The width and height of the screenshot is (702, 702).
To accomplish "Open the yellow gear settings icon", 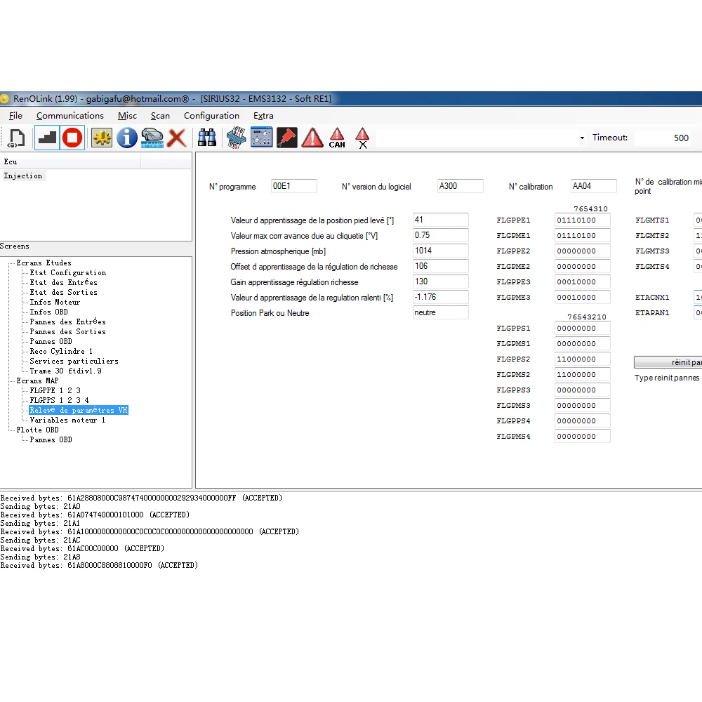I will pos(102,138).
